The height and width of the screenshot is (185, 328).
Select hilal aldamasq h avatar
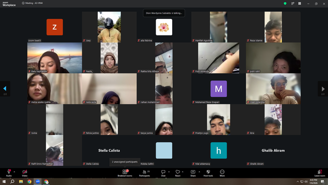[x=219, y=151]
